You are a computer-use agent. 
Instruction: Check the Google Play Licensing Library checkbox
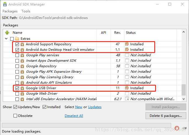pos(17,77)
